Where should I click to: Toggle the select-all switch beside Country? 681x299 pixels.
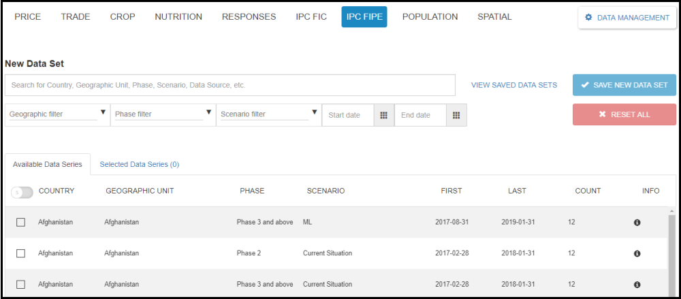22,192
